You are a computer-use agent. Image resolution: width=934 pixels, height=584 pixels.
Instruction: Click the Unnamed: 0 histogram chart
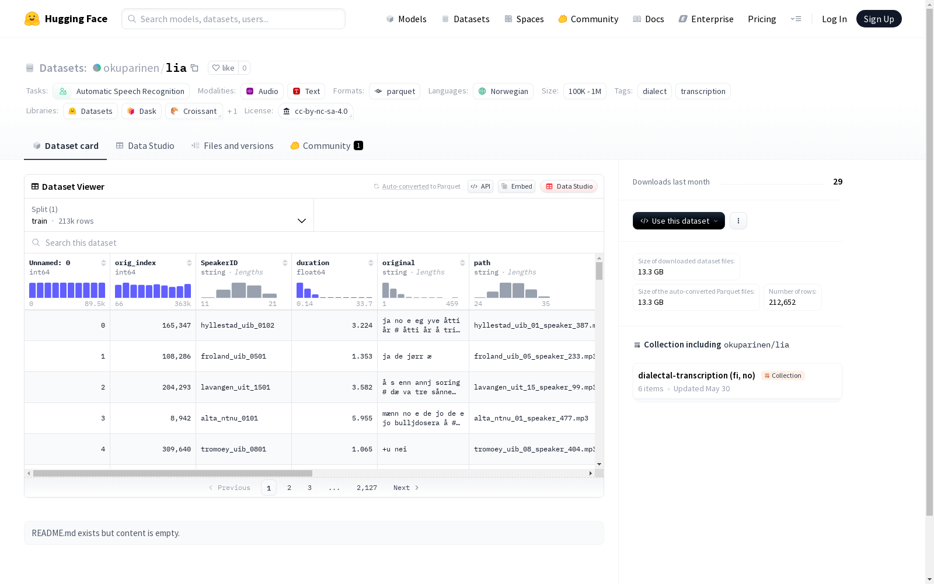(x=67, y=290)
